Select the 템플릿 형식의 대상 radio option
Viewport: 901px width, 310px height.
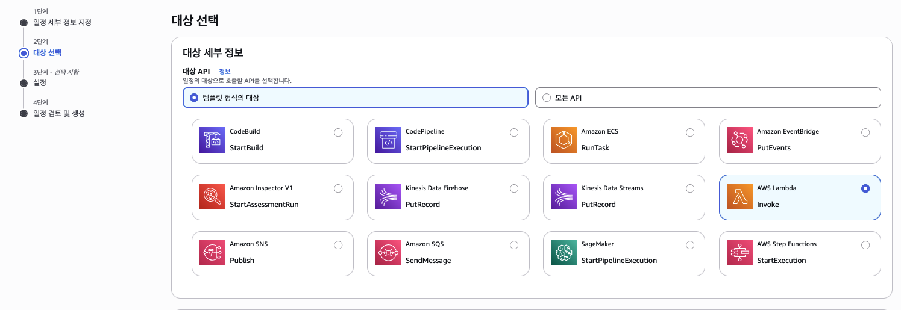[194, 98]
